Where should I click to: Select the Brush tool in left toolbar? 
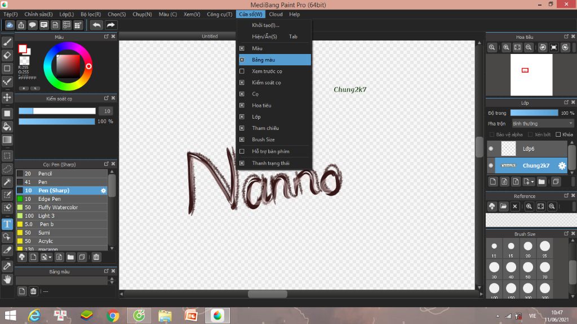click(7, 42)
